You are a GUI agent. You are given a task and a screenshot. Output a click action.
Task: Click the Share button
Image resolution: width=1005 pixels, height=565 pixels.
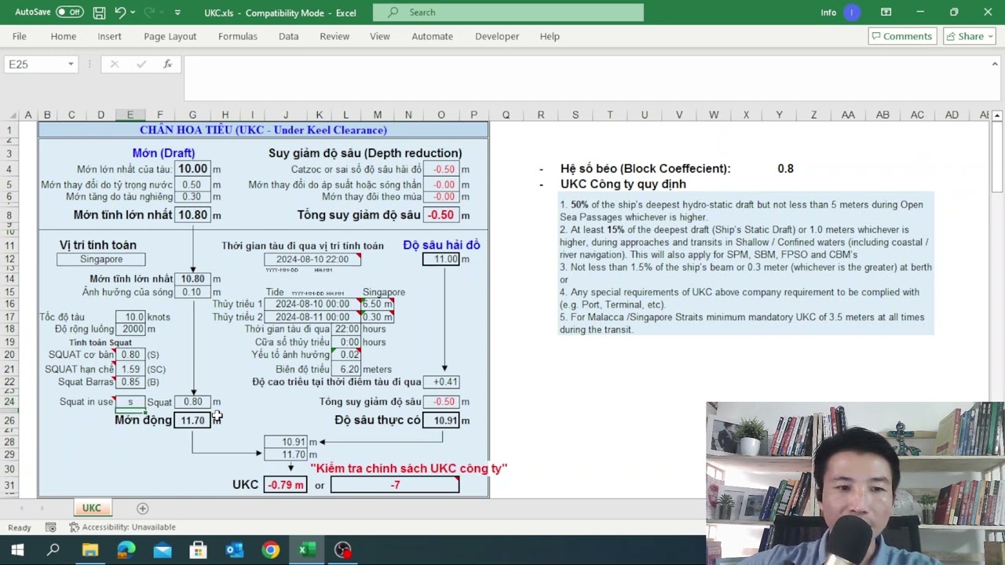click(x=970, y=36)
